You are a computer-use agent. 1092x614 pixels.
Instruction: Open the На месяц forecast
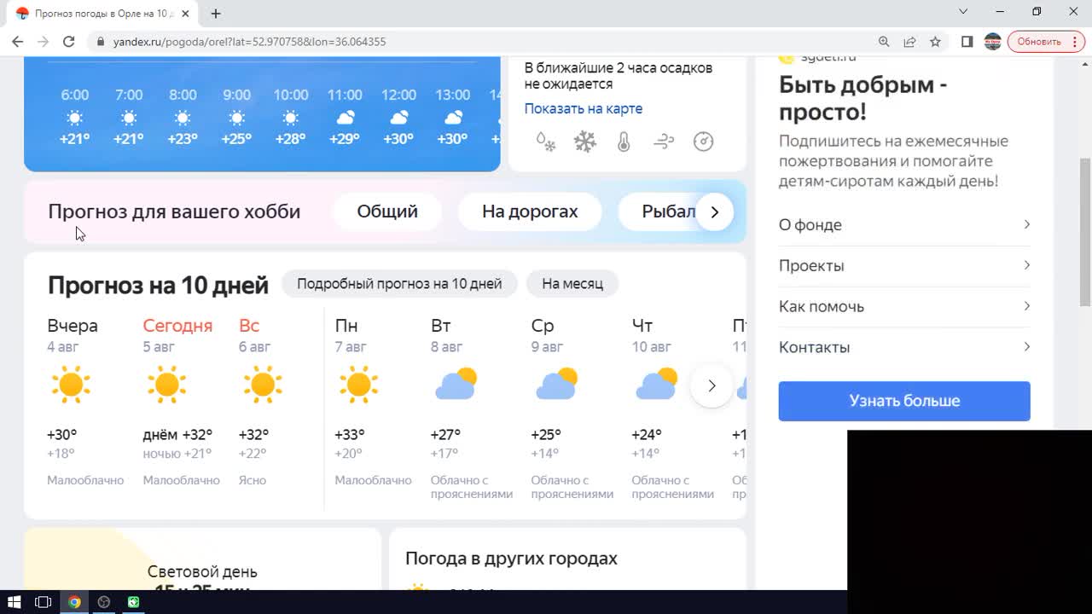(572, 284)
